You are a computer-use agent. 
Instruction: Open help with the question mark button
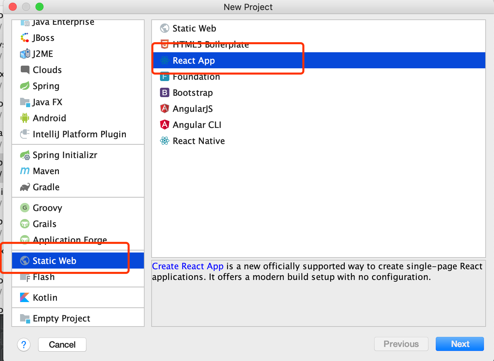(24, 344)
